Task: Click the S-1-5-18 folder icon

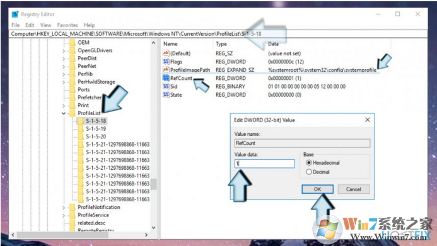Action: (81, 121)
